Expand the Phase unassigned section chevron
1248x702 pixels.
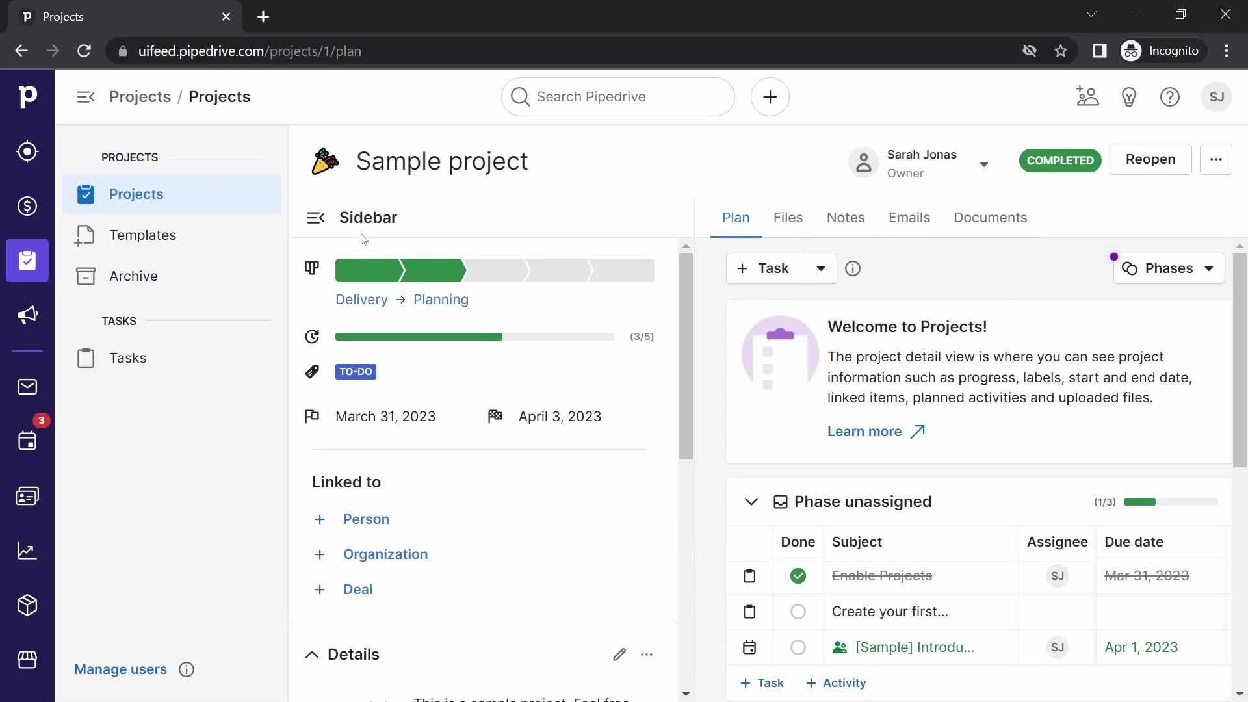(750, 501)
